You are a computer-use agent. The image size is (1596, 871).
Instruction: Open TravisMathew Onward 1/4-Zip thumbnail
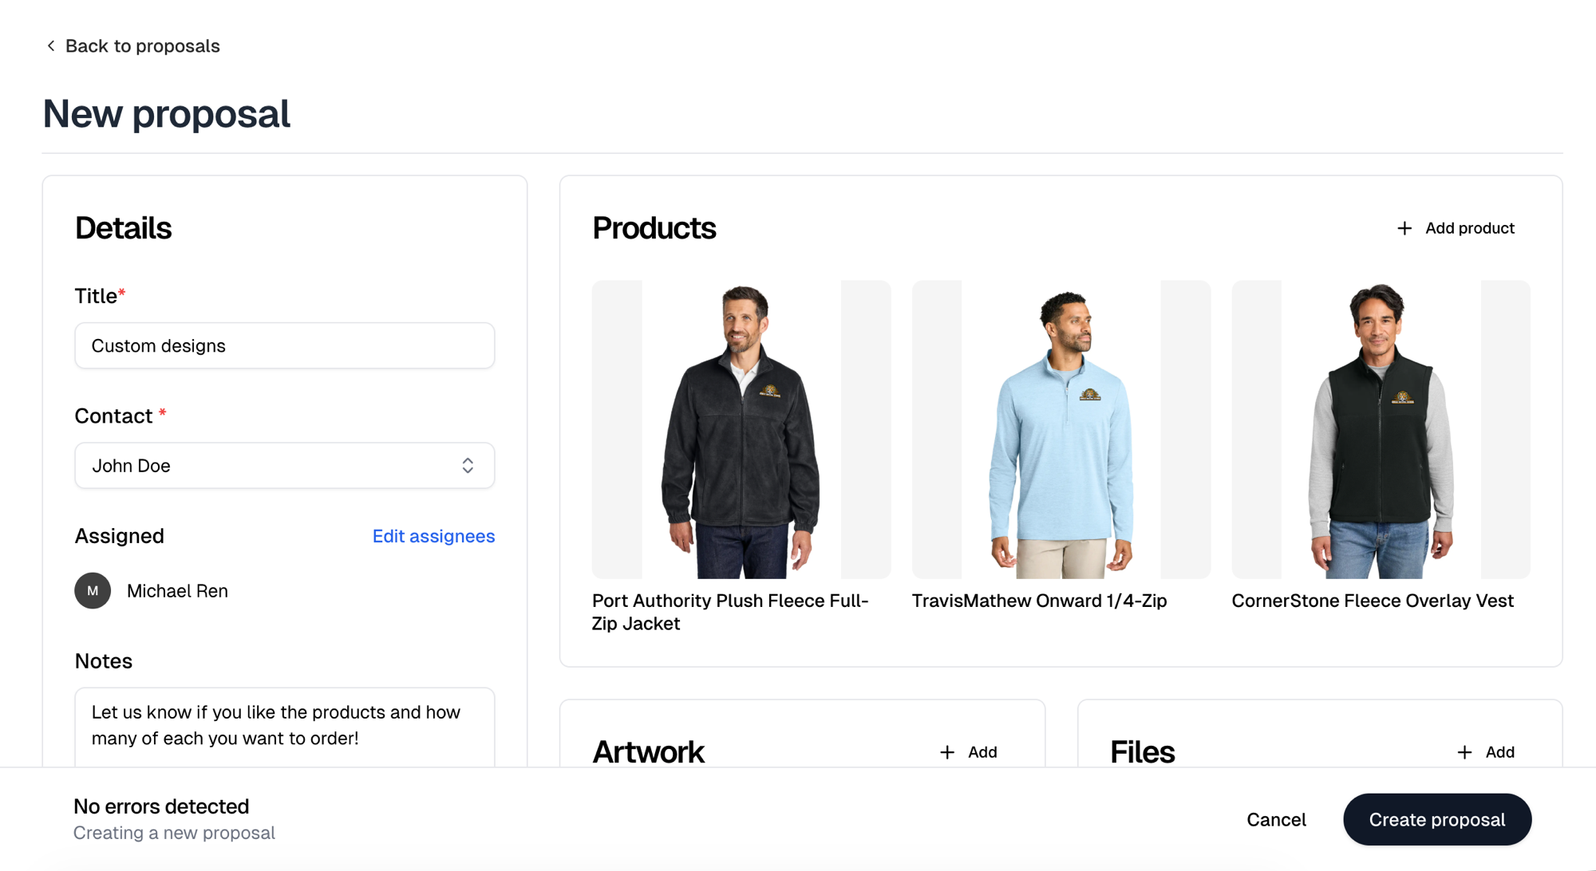pyautogui.click(x=1061, y=429)
